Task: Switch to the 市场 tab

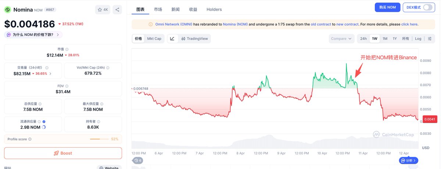Action: (158, 9)
